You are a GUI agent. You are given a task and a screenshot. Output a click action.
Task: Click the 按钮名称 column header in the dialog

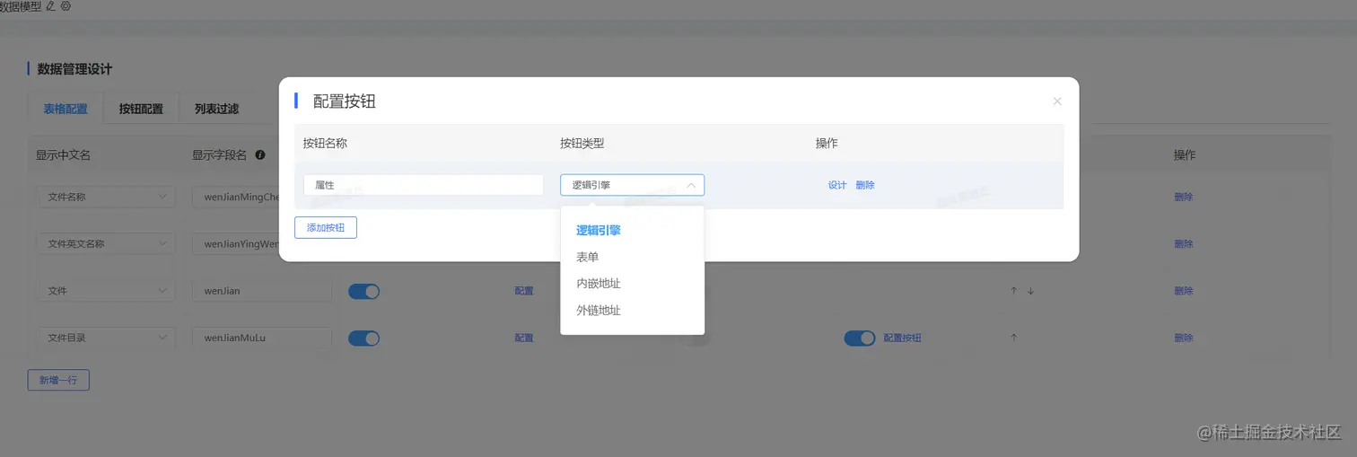pyautogui.click(x=325, y=143)
